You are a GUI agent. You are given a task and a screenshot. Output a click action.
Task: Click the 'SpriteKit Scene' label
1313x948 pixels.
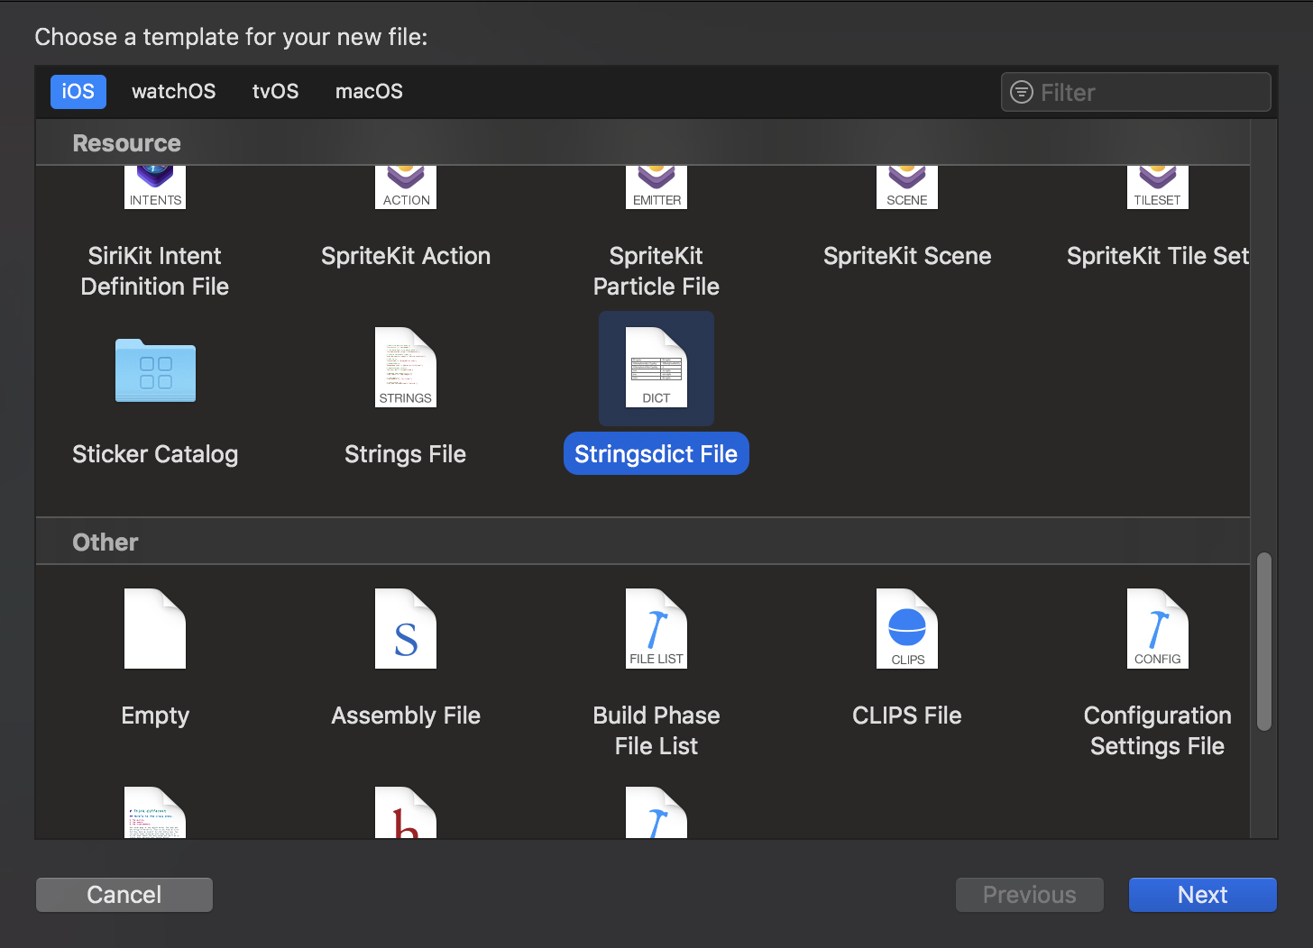(907, 256)
